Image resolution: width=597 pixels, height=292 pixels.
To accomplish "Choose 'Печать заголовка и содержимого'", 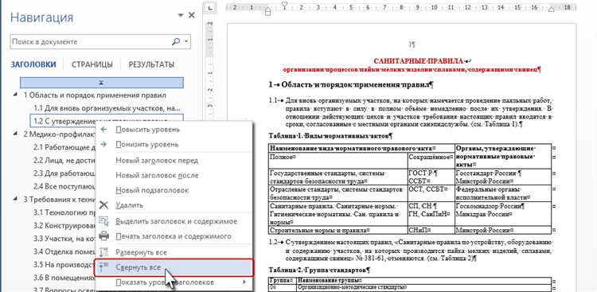I will click(174, 236).
